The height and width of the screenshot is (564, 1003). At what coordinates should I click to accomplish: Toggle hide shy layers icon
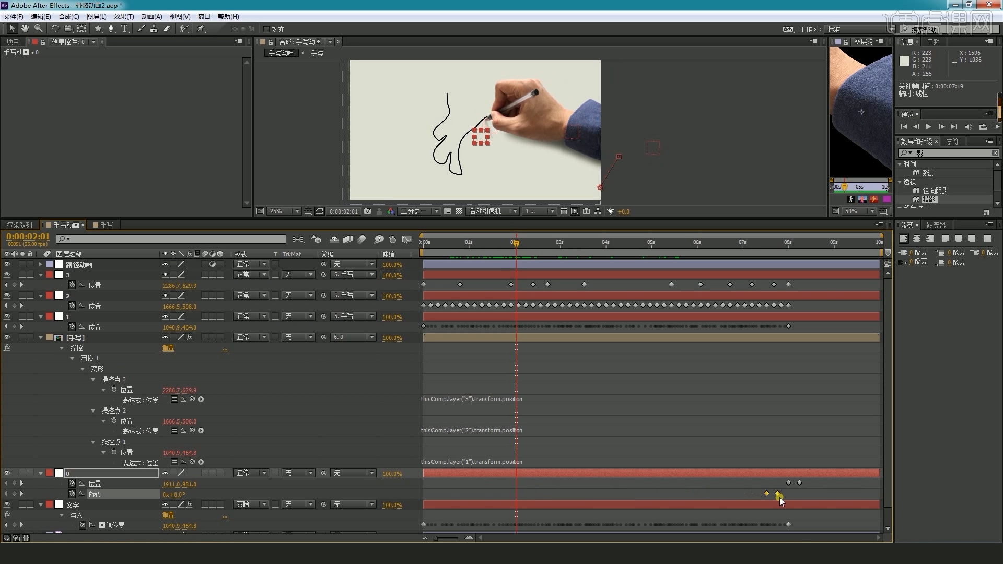point(334,240)
